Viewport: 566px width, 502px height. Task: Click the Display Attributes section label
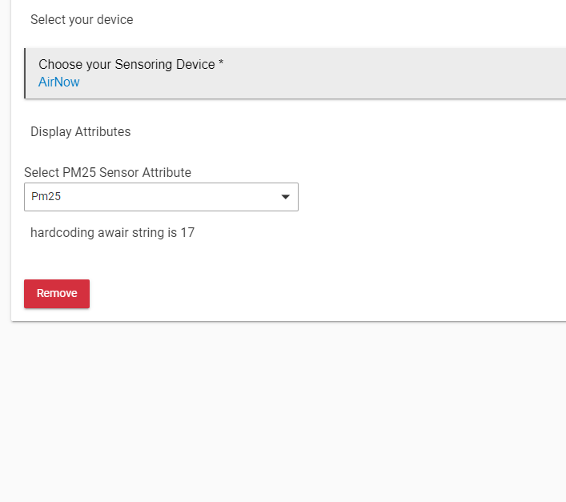coord(81,132)
